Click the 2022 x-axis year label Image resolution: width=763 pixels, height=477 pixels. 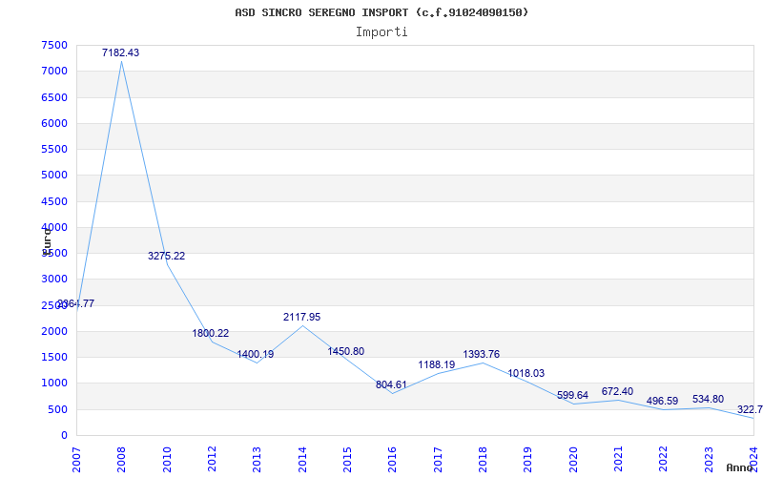coord(663,460)
